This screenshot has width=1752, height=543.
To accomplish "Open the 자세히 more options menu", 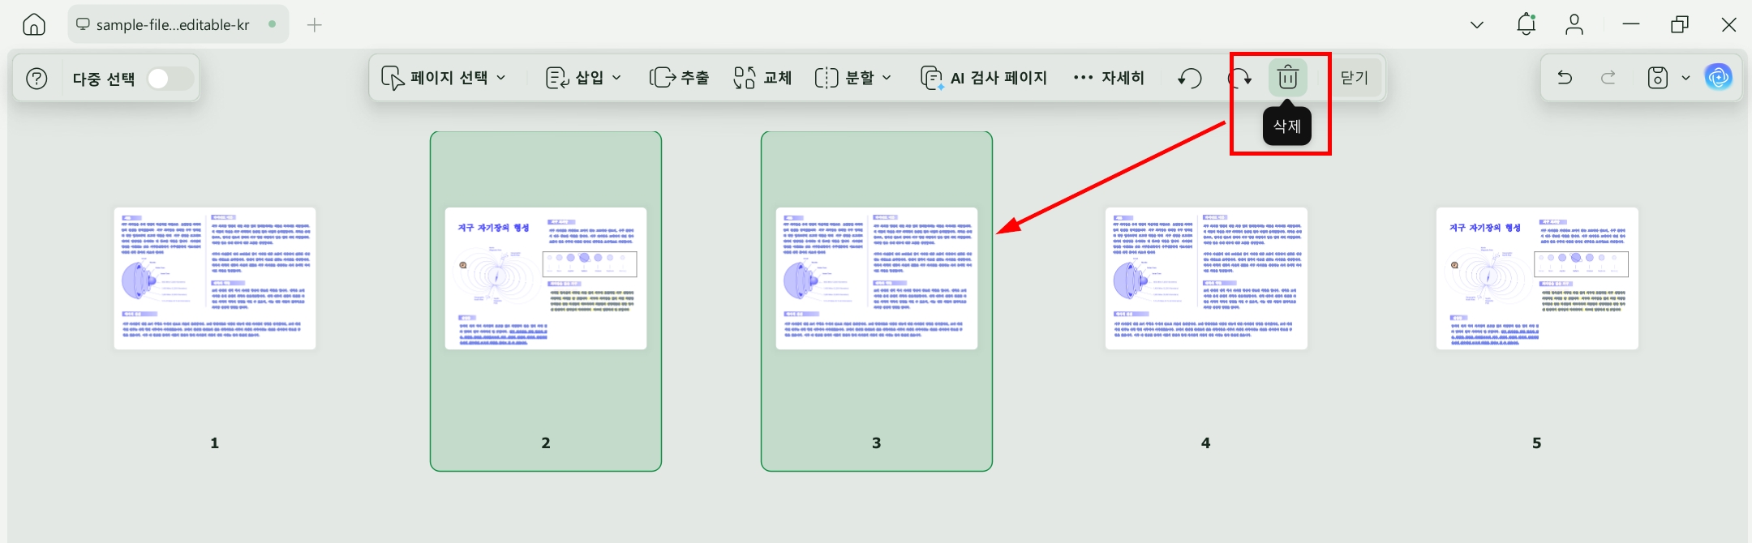I will click(1108, 78).
